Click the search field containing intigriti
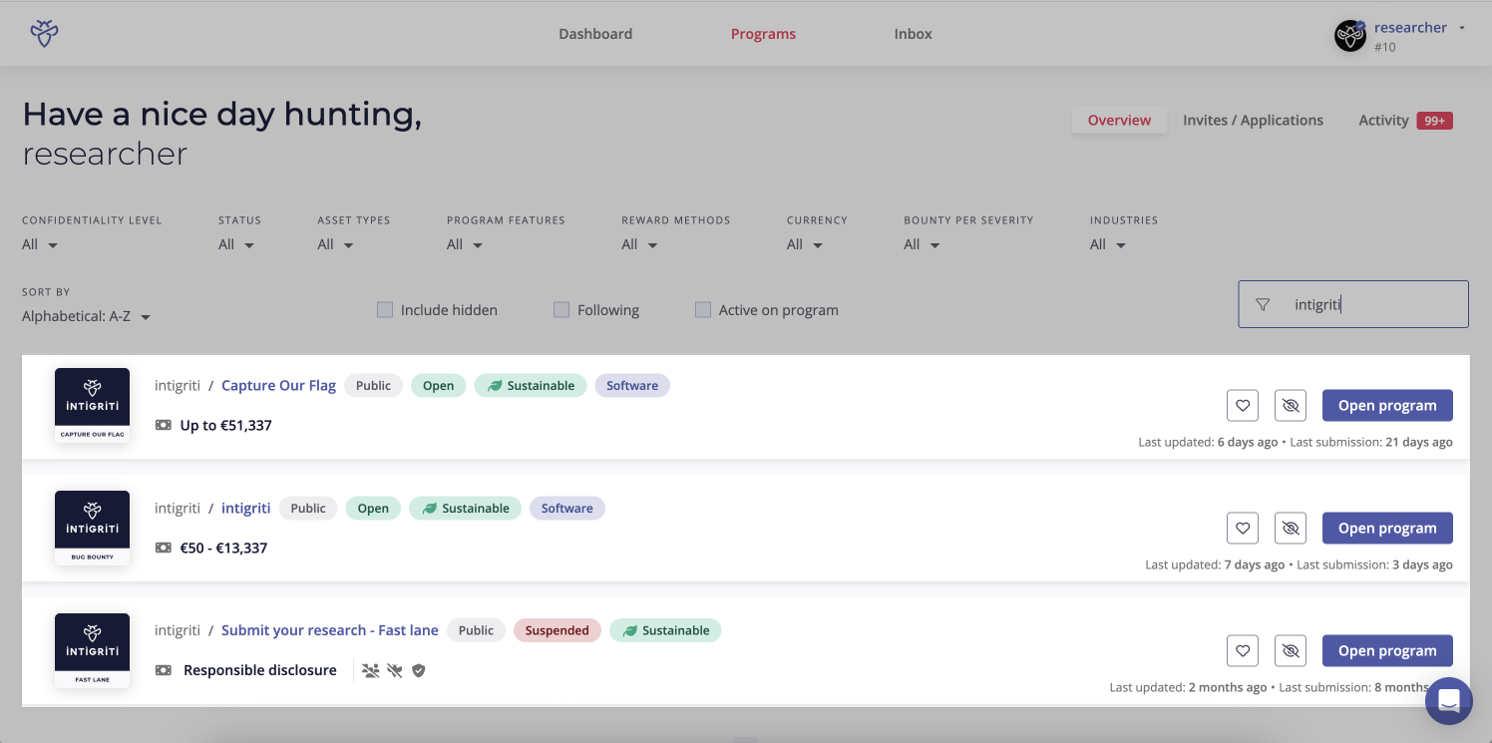The width and height of the screenshot is (1492, 743). coord(1353,304)
